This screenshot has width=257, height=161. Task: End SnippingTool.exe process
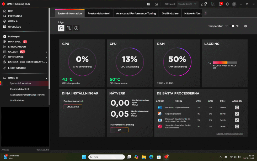click(x=237, y=114)
